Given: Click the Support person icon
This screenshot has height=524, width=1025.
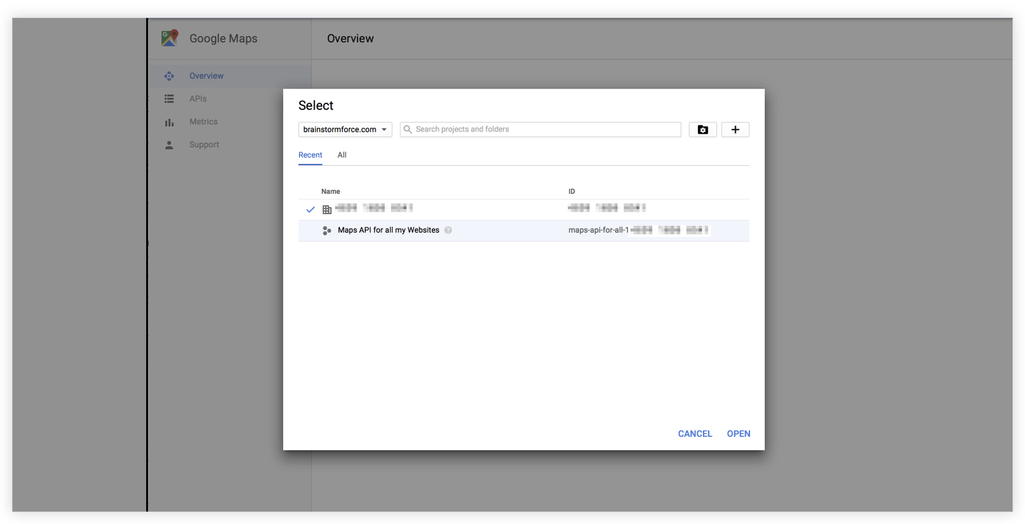Looking at the screenshot, I should [169, 145].
